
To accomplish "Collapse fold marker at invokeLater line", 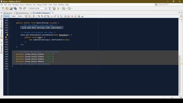I will coord(10,35).
